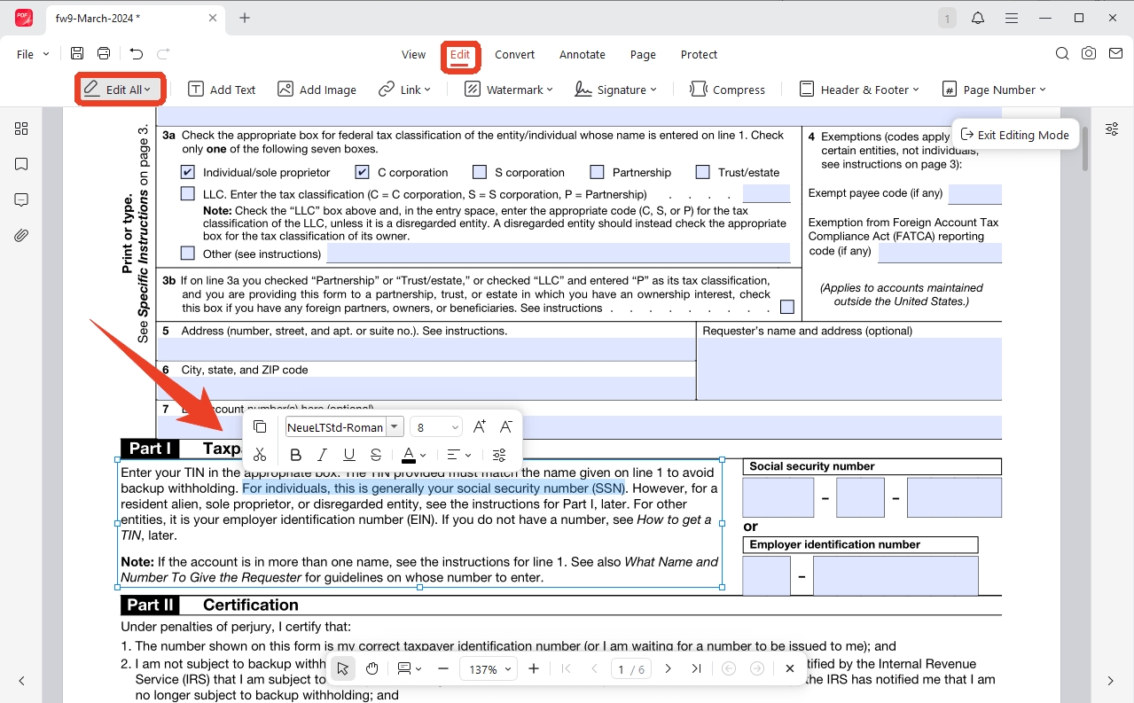Check the LLC checkbox
Viewport: 1134px width, 703px height.
(188, 193)
